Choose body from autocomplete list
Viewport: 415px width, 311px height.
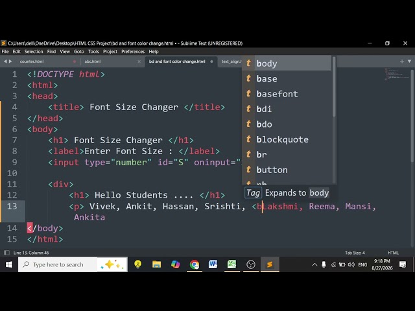[287, 63]
